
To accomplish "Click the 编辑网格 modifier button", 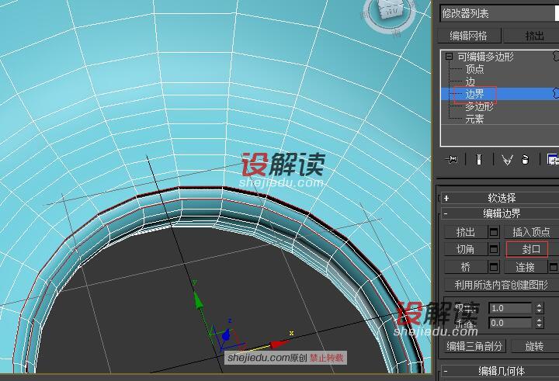I will click(x=469, y=36).
